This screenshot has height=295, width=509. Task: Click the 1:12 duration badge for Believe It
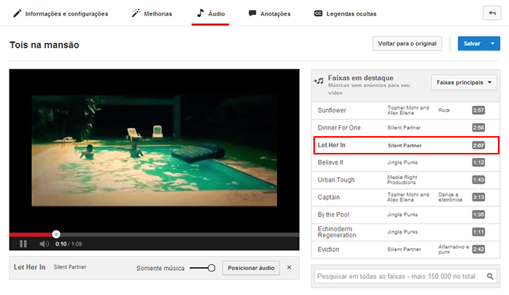478,163
